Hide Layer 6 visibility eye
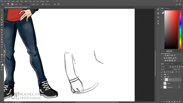The image size is (183, 103). point(162,80)
